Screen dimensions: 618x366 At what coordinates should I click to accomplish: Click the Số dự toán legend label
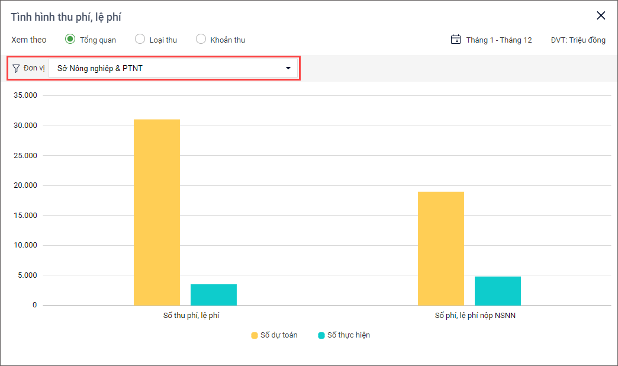pos(279,335)
